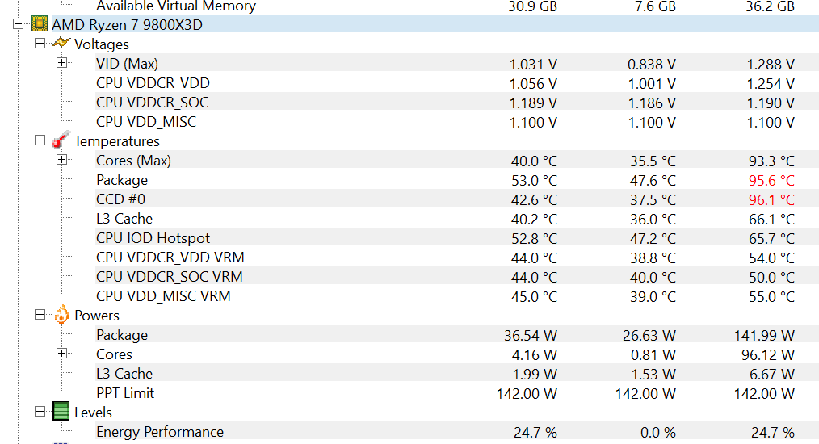Screen dimensions: 819x444
Task: Click the 1.254 V VDDCR_VDD max value
Action: [771, 84]
